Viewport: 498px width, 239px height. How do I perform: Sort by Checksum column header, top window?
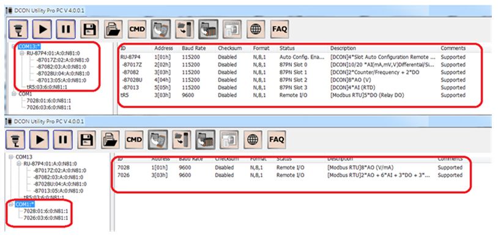pos(229,48)
